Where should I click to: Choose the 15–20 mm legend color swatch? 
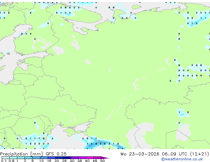coord(52,158)
